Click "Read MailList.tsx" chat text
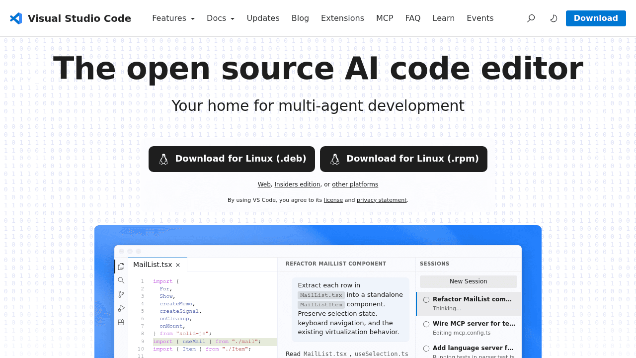The width and height of the screenshot is (636, 358). tap(317, 354)
